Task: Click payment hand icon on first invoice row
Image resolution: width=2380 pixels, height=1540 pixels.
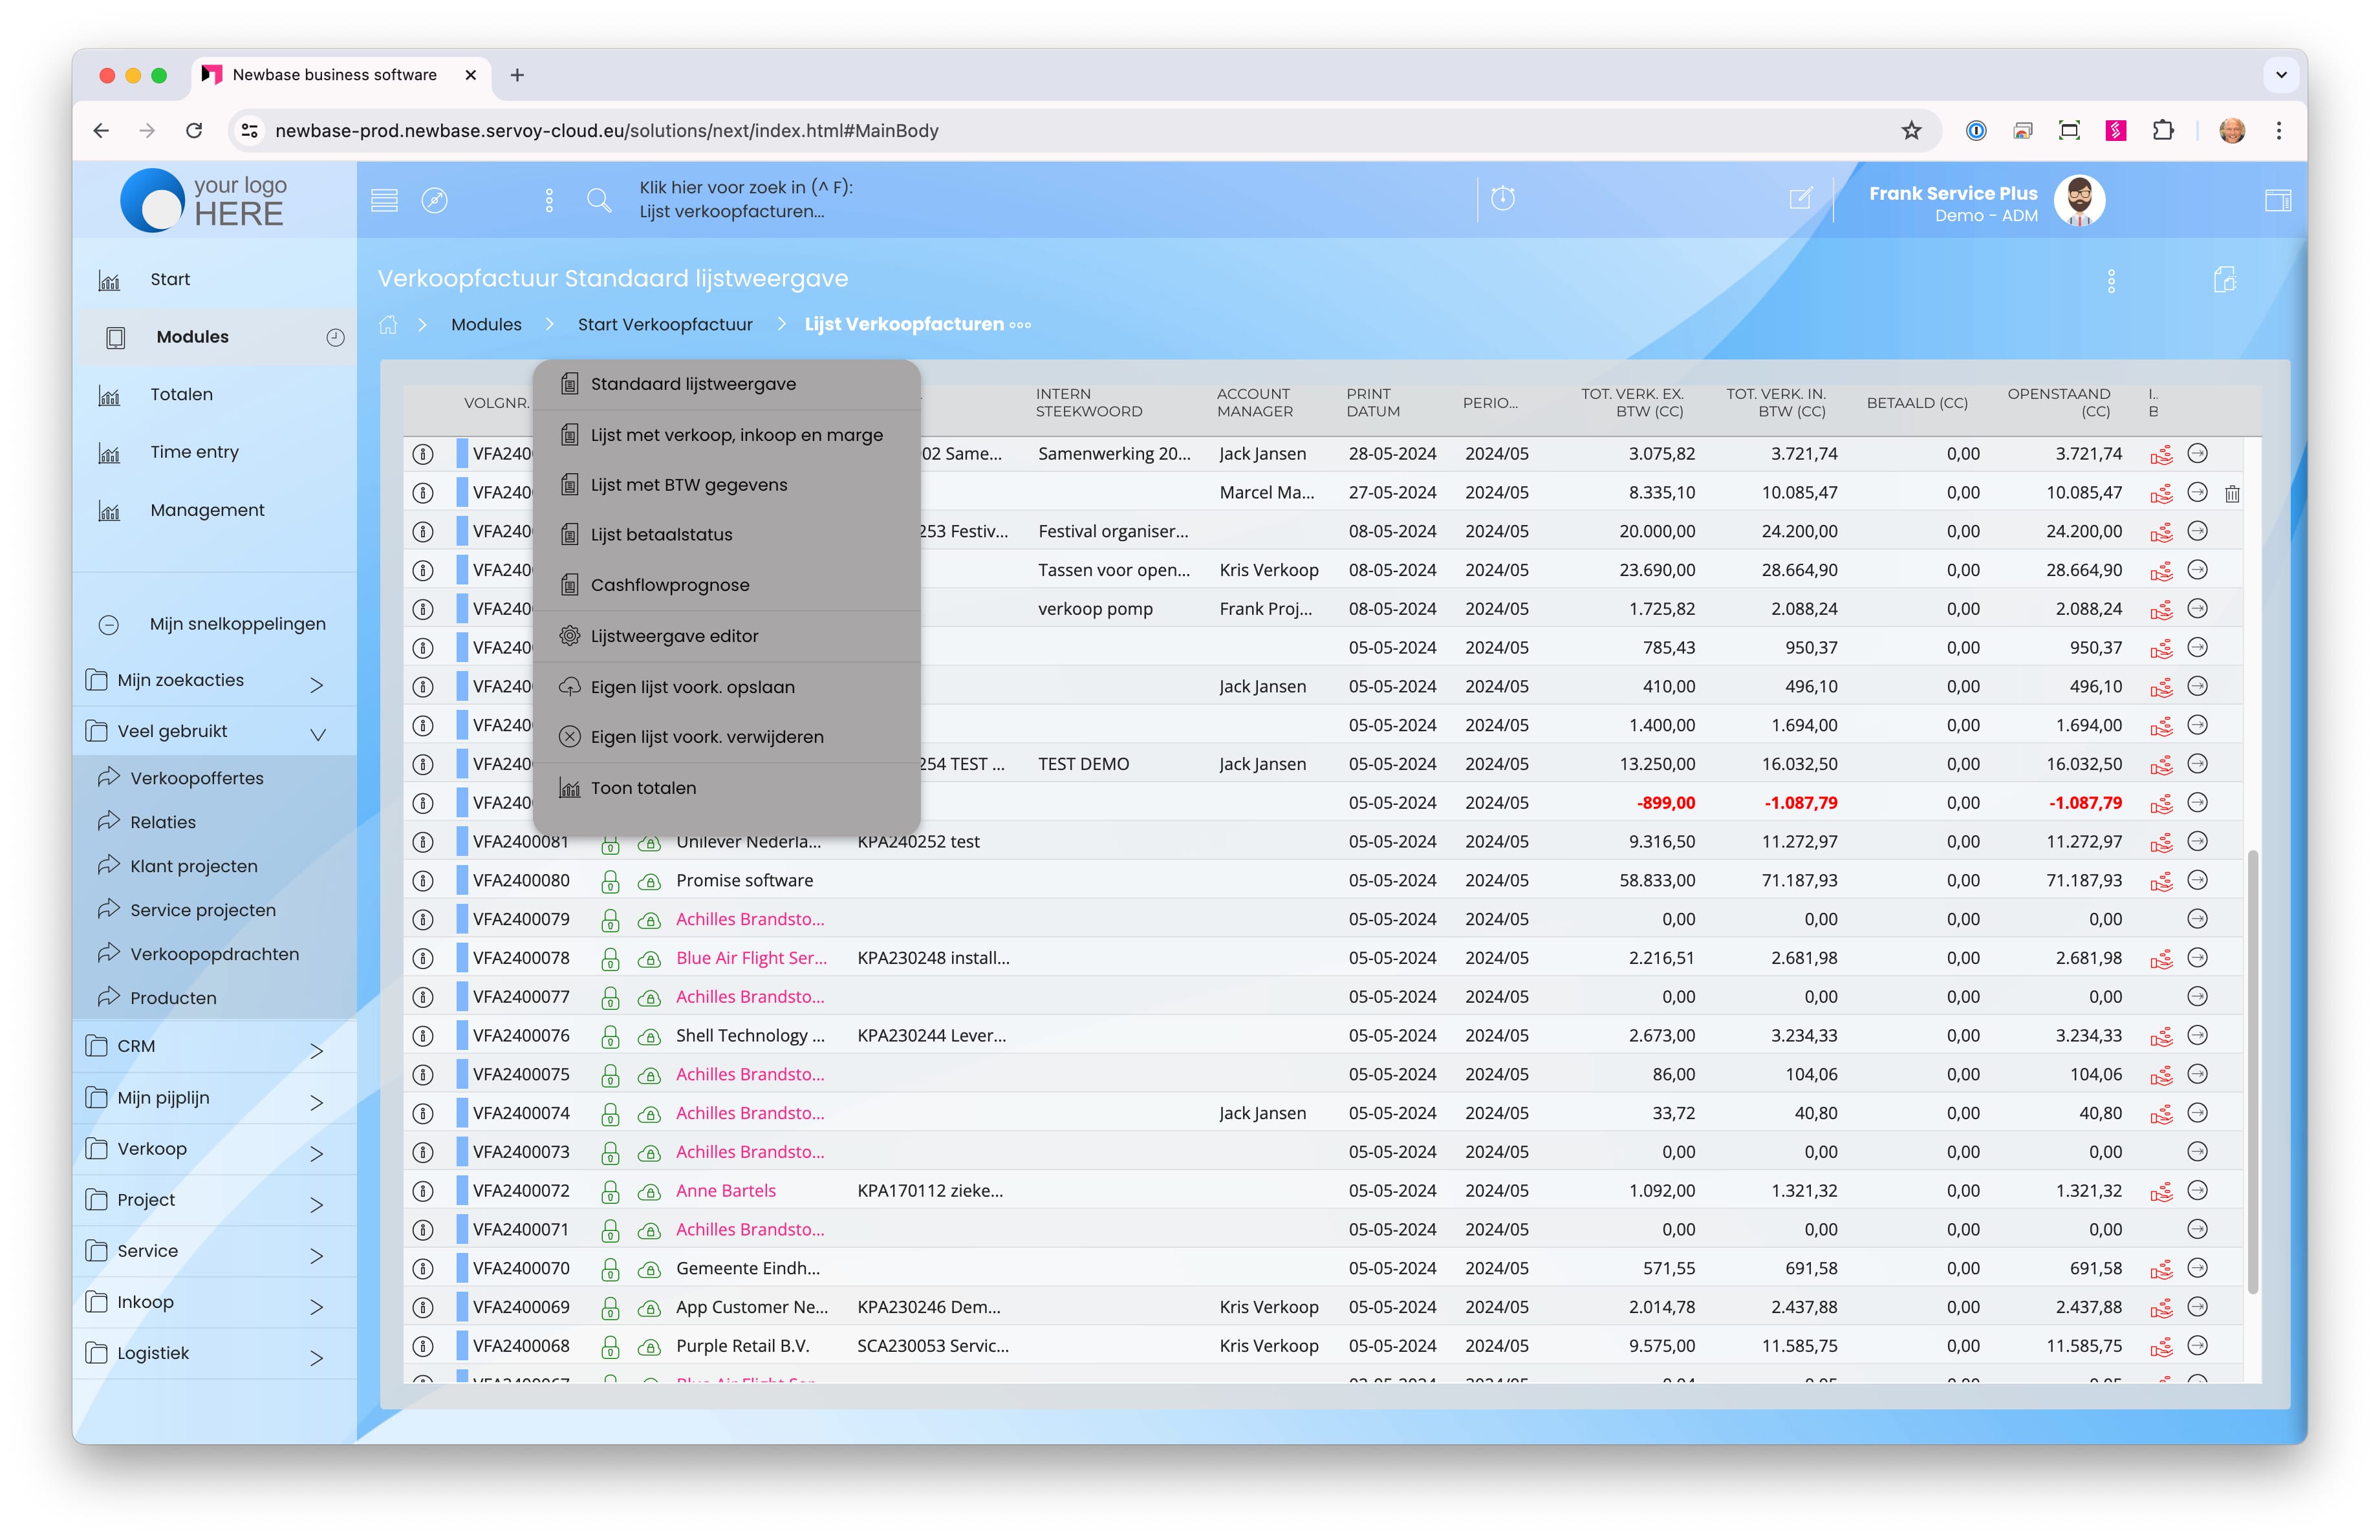Action: pos(2161,455)
